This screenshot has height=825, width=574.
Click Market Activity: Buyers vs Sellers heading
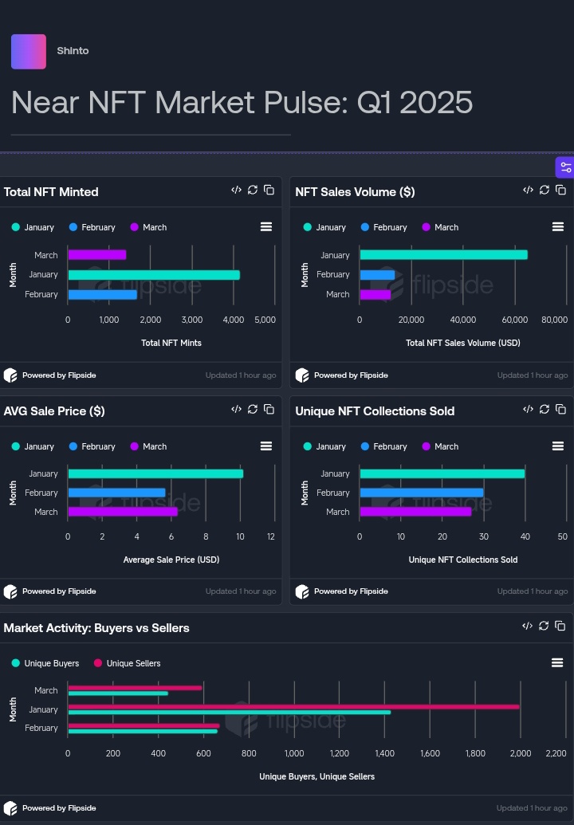[x=96, y=627]
